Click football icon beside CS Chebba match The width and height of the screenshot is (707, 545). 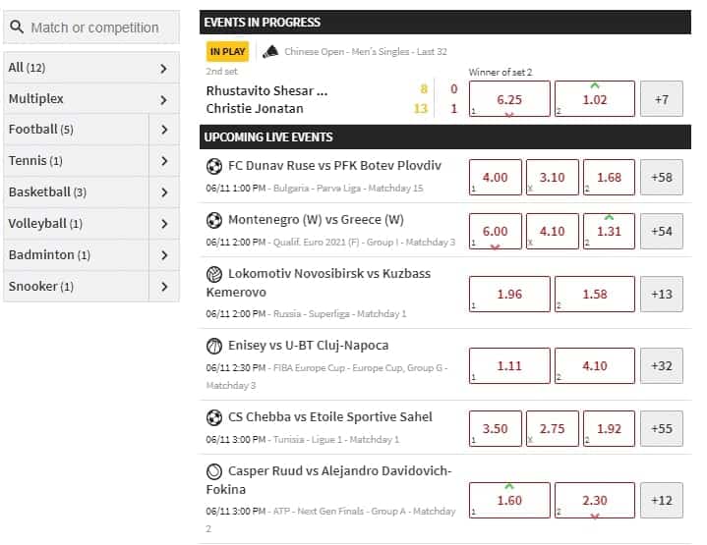pyautogui.click(x=214, y=417)
